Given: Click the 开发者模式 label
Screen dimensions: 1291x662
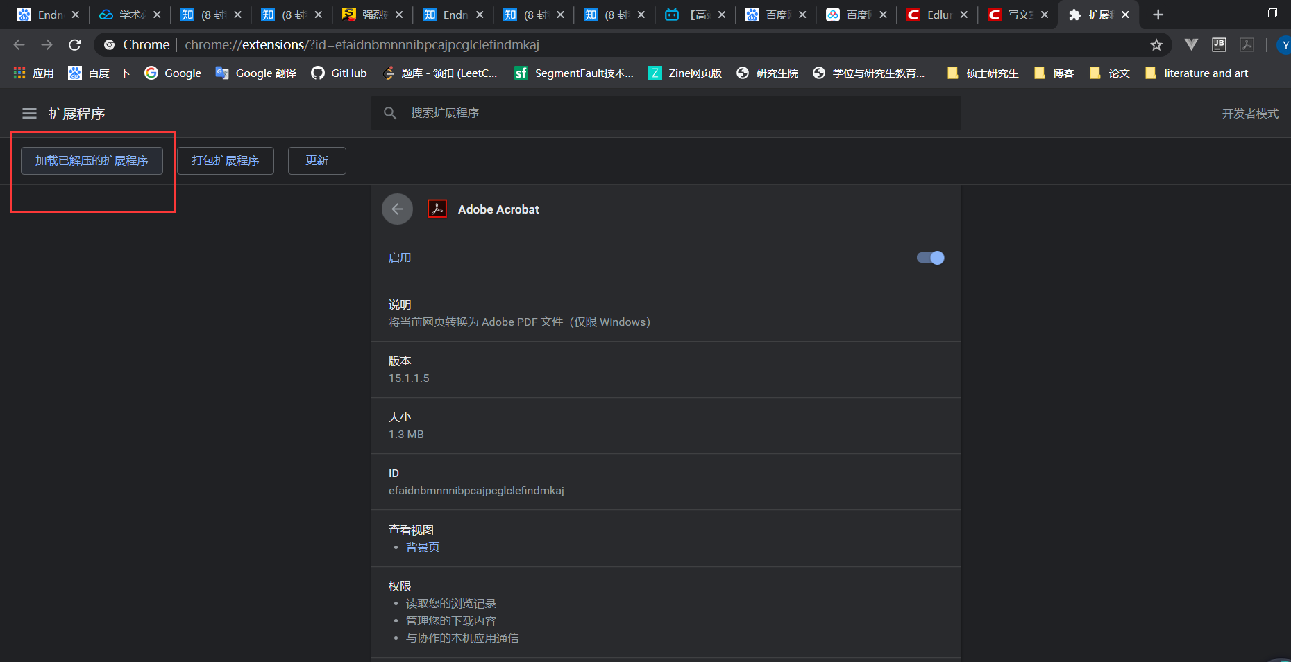Looking at the screenshot, I should pos(1250,114).
